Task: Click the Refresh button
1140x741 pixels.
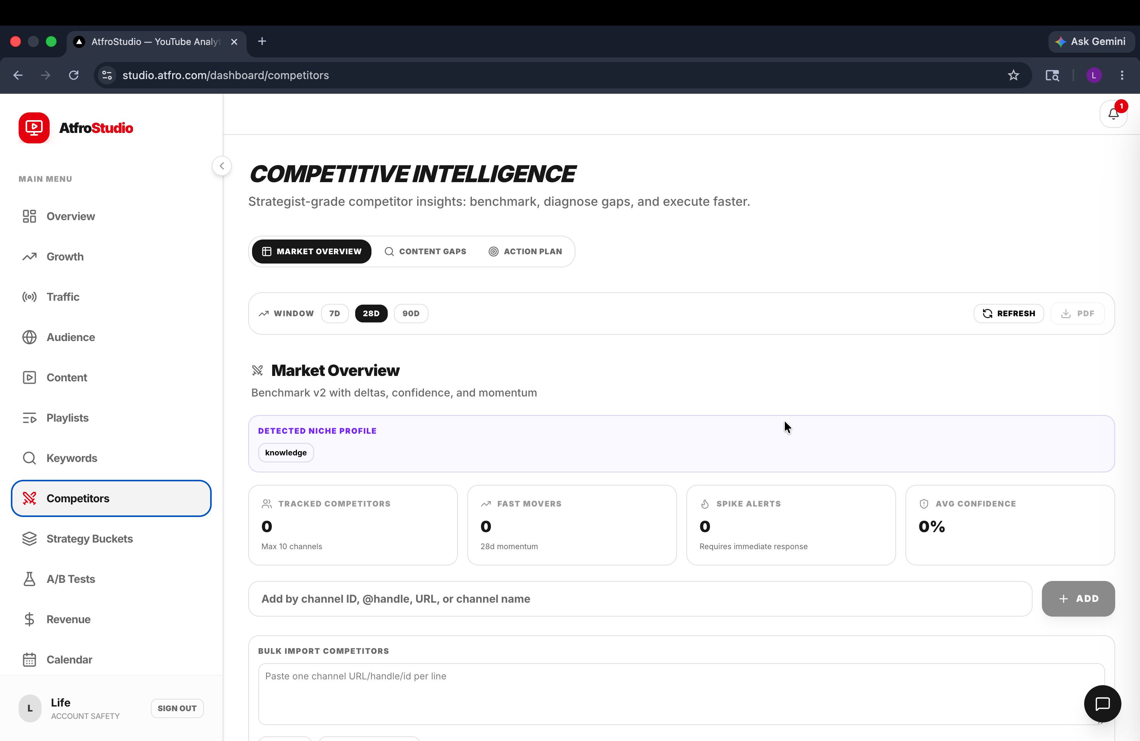Action: [1009, 314]
